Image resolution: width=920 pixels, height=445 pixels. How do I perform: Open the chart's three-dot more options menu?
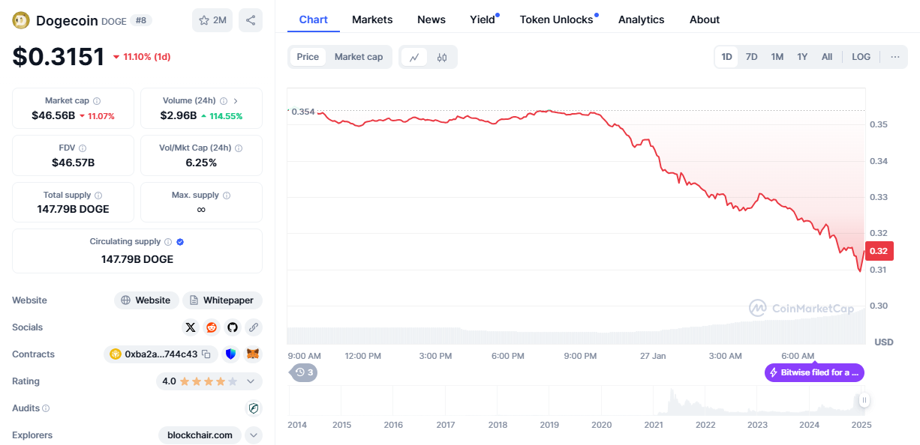894,57
